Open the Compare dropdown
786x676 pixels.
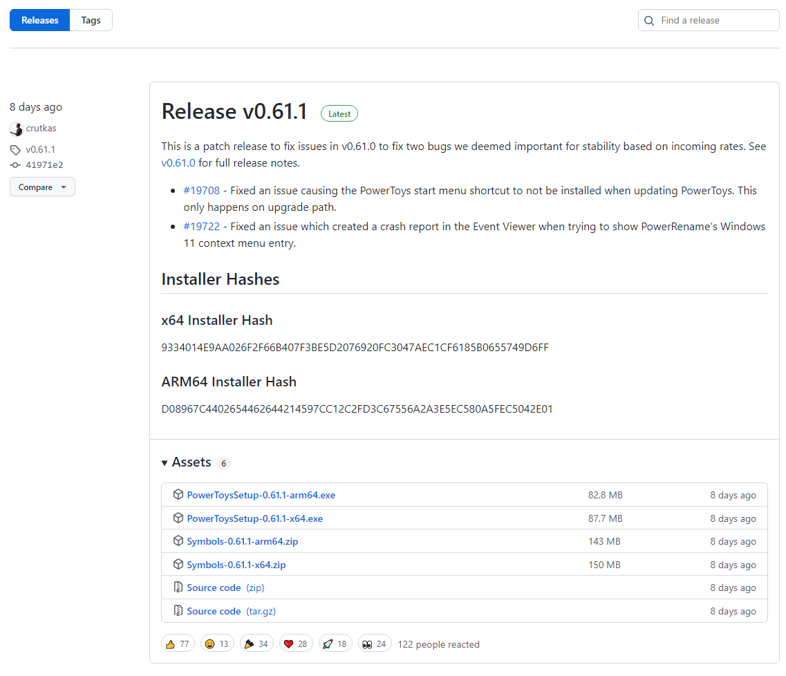coord(42,187)
